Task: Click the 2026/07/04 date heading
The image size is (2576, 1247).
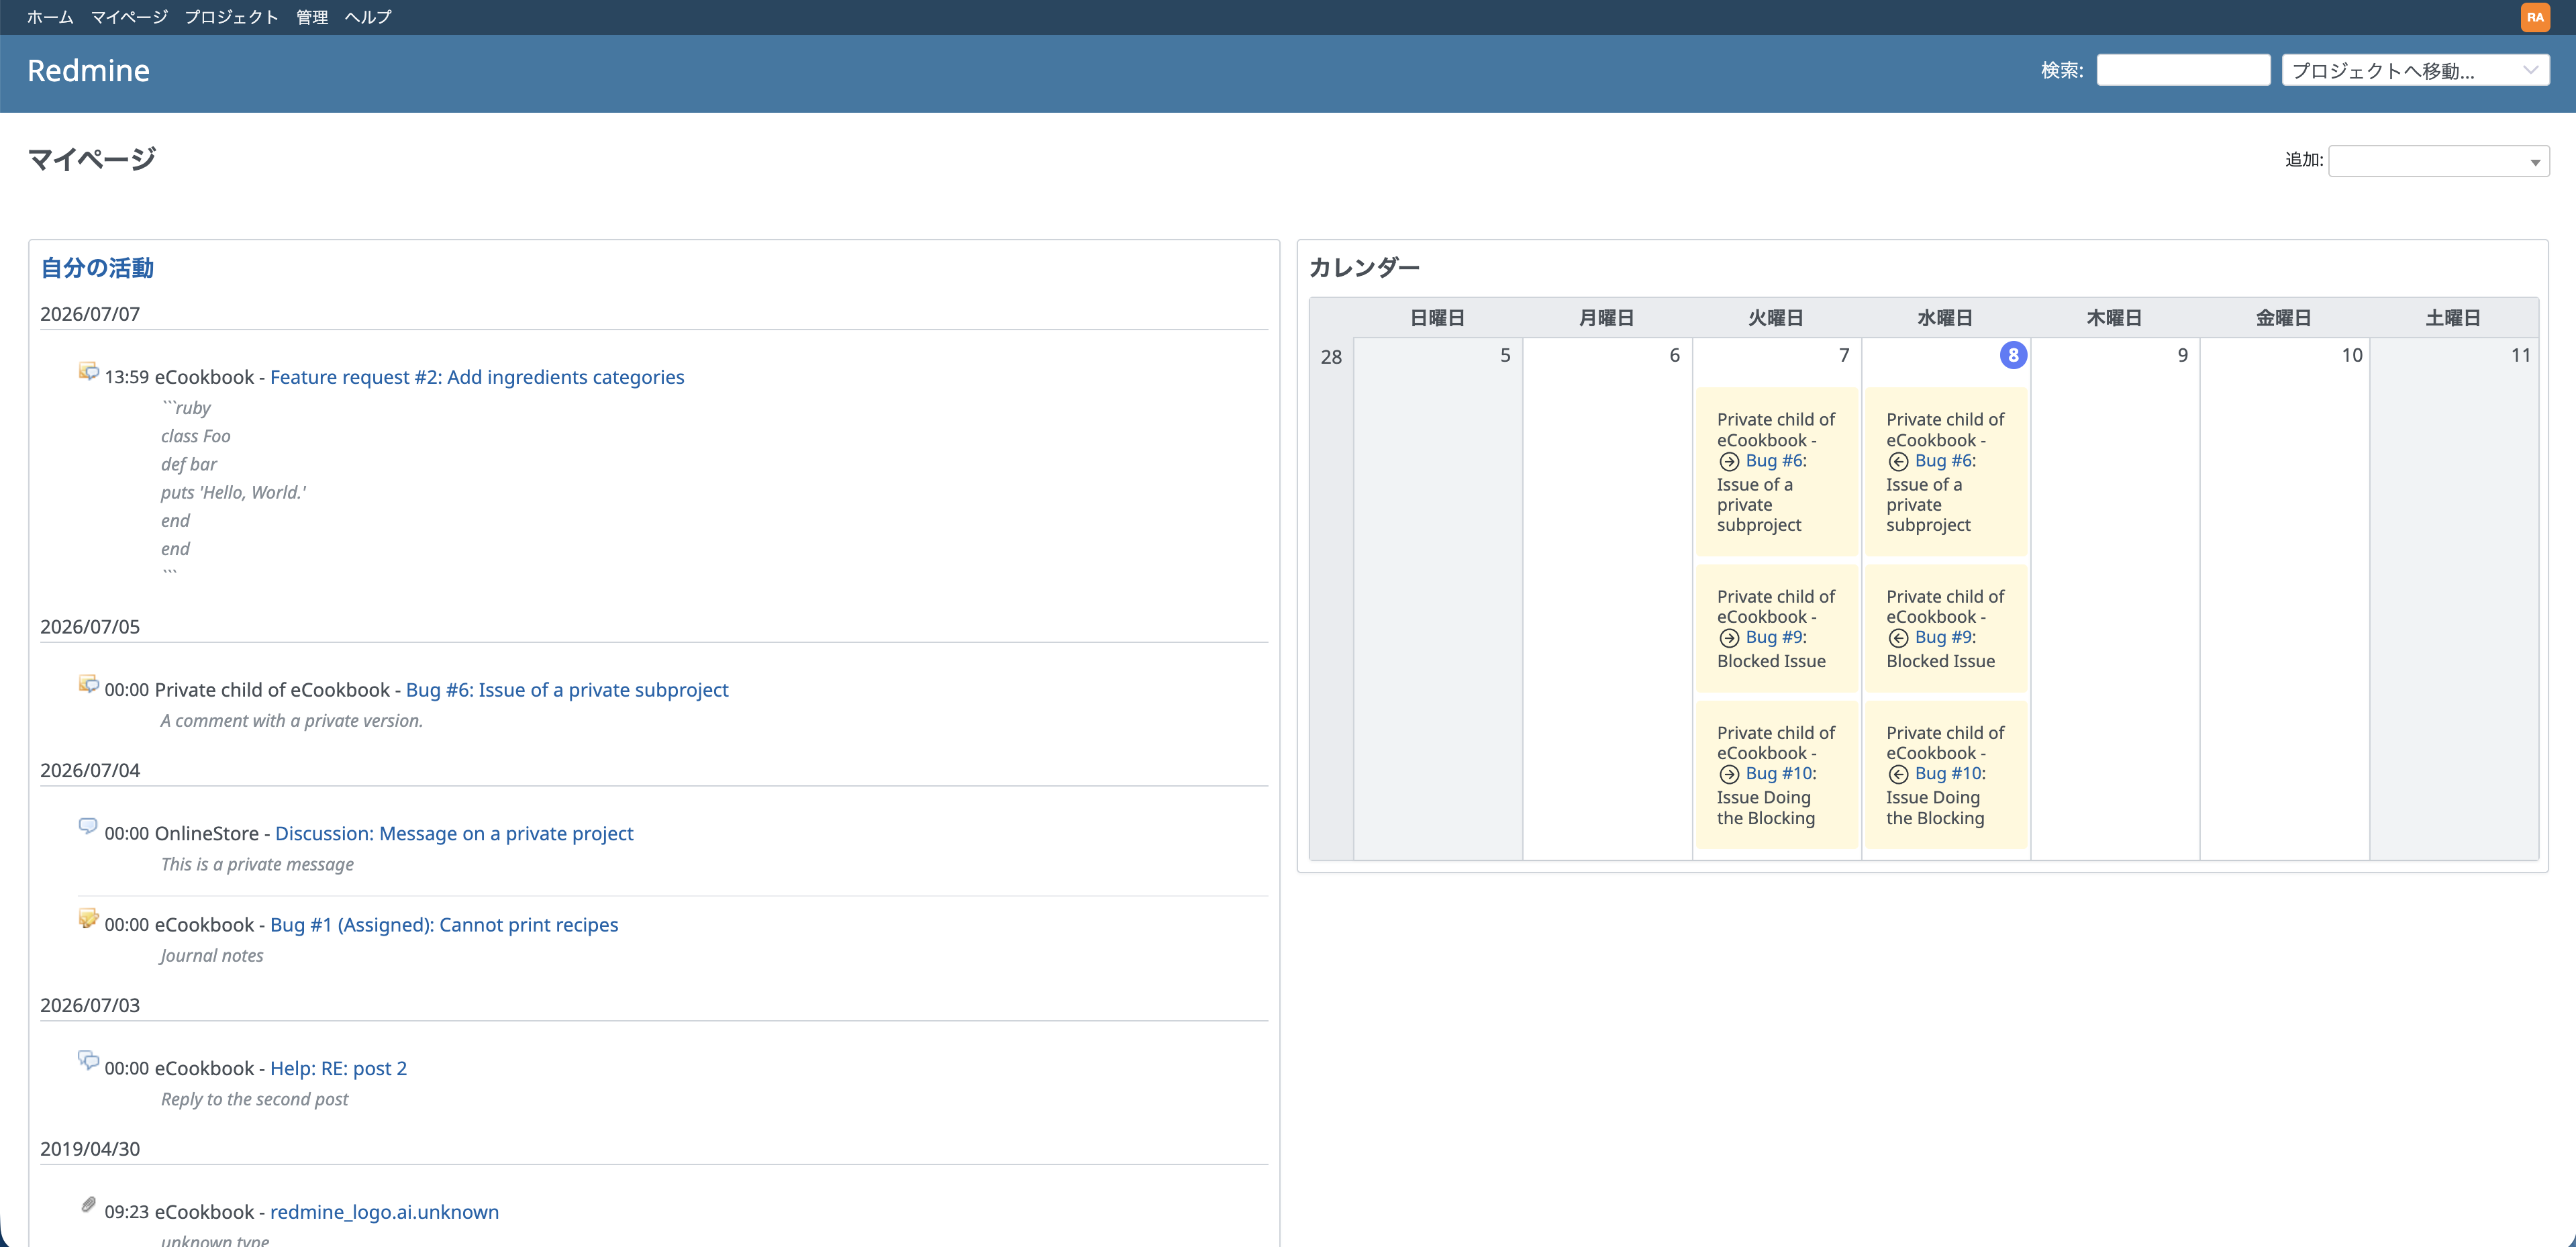Action: coord(90,771)
